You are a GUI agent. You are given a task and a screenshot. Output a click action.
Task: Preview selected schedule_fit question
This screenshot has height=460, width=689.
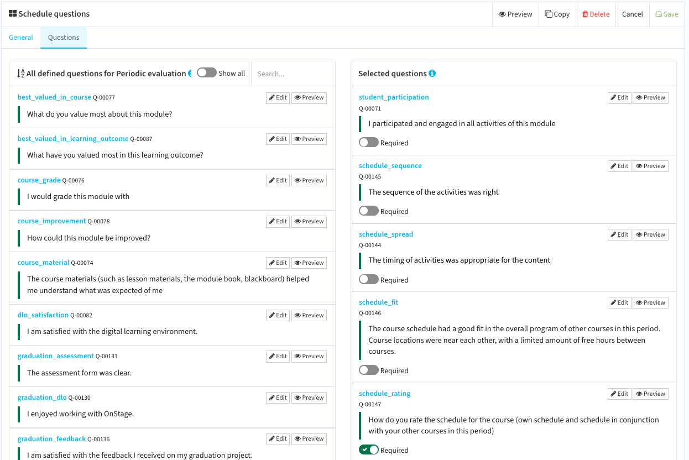(650, 303)
